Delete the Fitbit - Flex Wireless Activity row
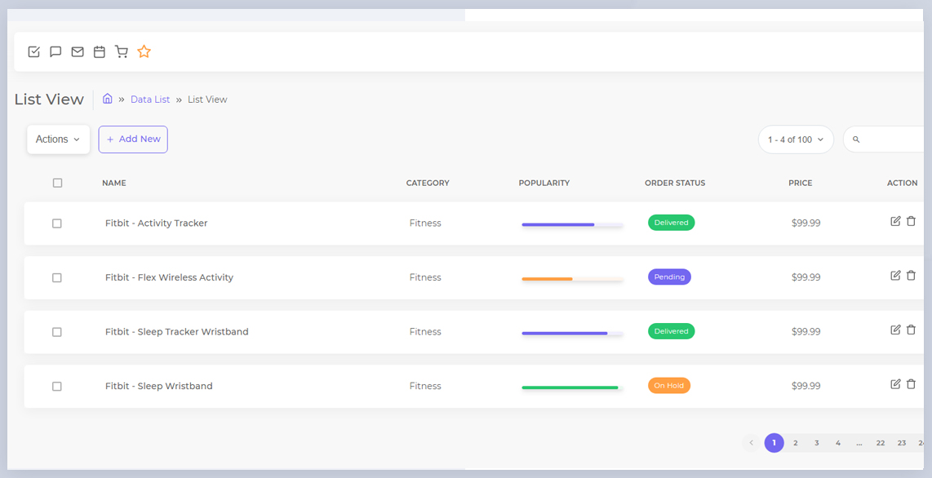 pyautogui.click(x=912, y=276)
